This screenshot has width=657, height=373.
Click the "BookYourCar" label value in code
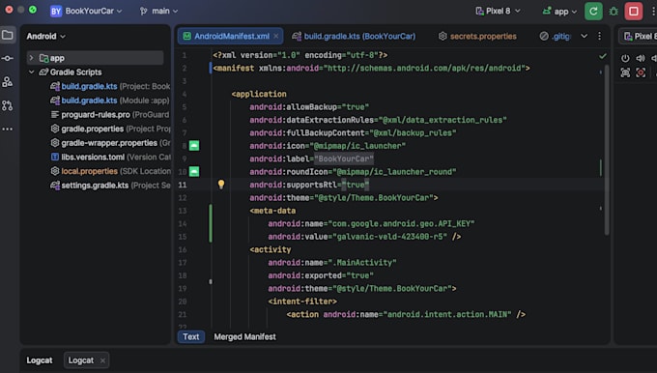click(344, 158)
